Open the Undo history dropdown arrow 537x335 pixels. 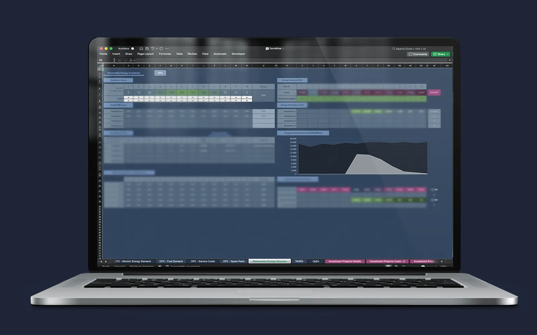[x=157, y=49]
